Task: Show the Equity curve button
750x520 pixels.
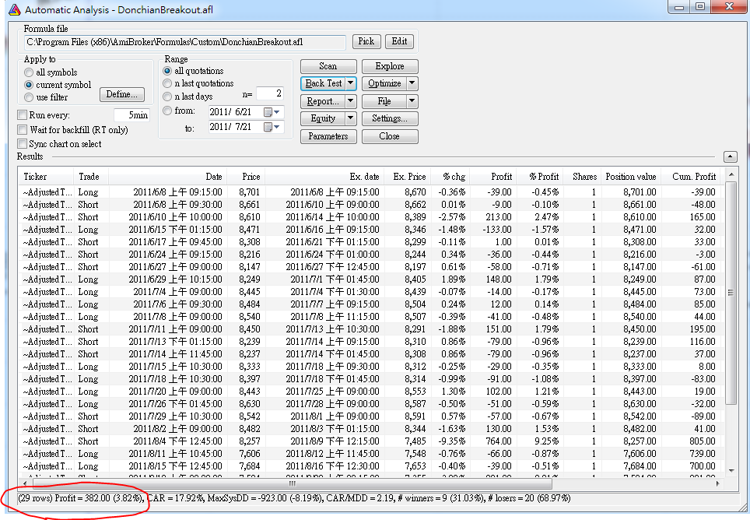Action: 324,118
